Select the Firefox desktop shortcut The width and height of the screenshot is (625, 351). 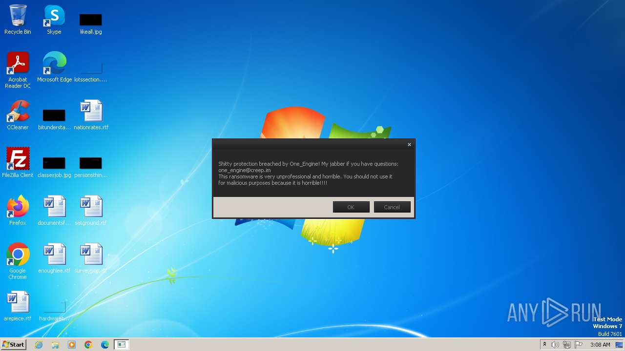pyautogui.click(x=18, y=211)
